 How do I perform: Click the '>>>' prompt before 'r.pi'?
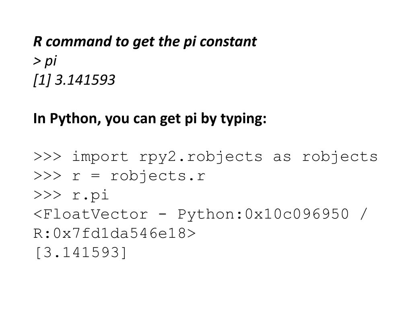click(x=47, y=195)
